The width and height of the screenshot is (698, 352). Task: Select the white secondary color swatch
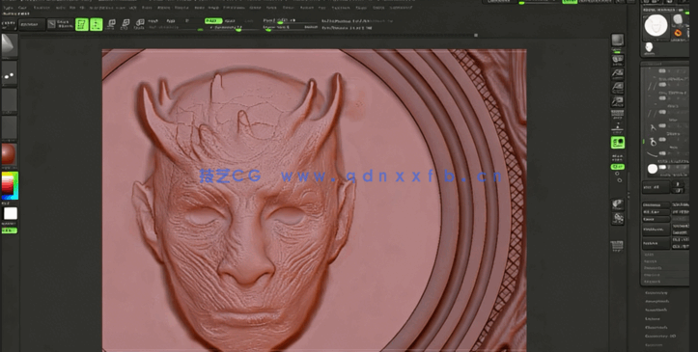tap(11, 214)
